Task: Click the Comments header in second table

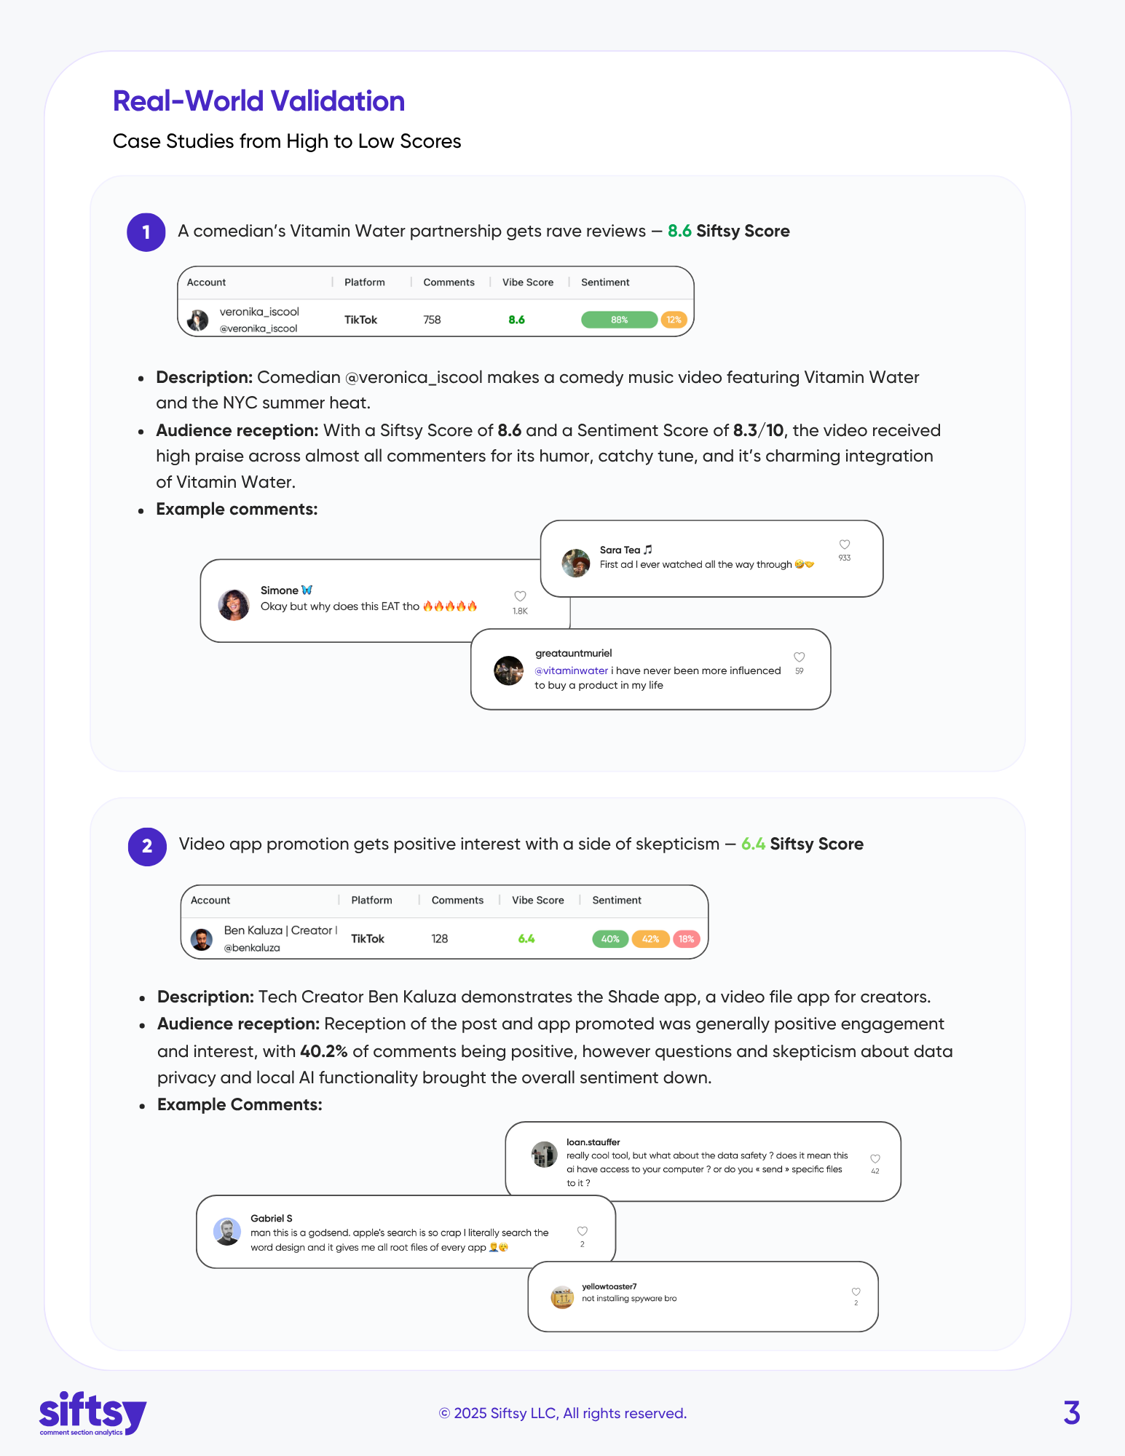Action: (x=457, y=901)
